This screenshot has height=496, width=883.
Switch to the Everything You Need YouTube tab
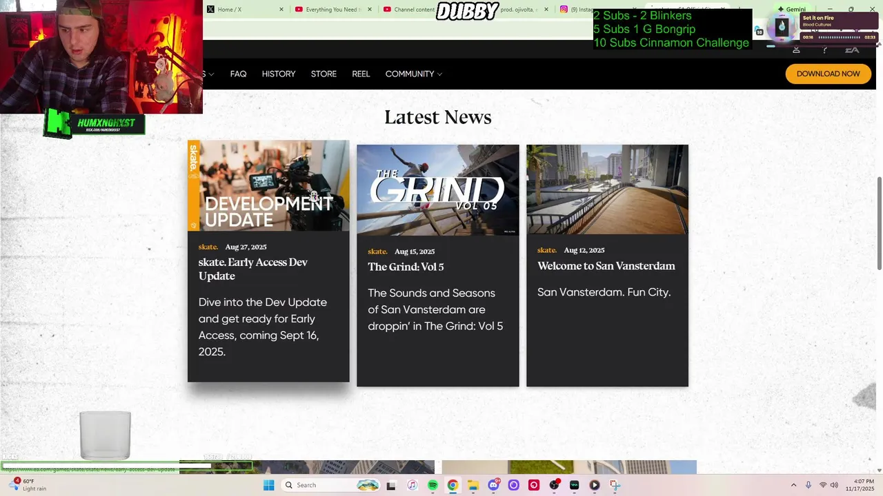point(333,10)
